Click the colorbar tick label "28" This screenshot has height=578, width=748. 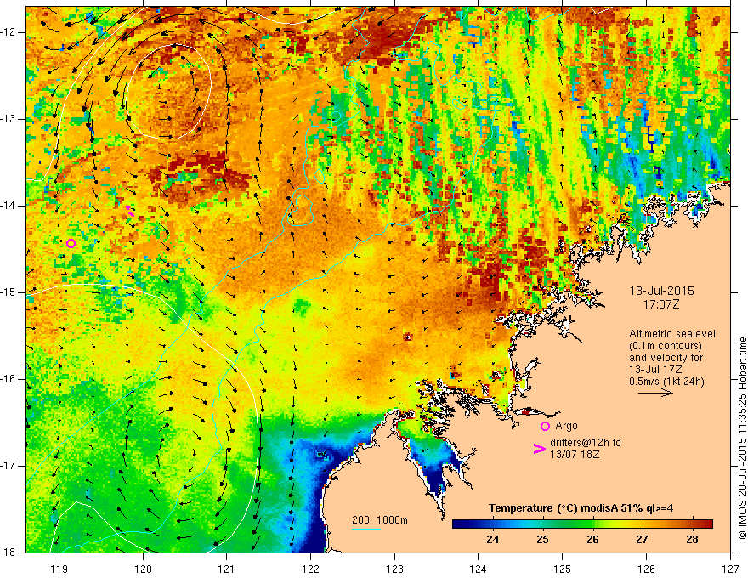pyautogui.click(x=692, y=540)
